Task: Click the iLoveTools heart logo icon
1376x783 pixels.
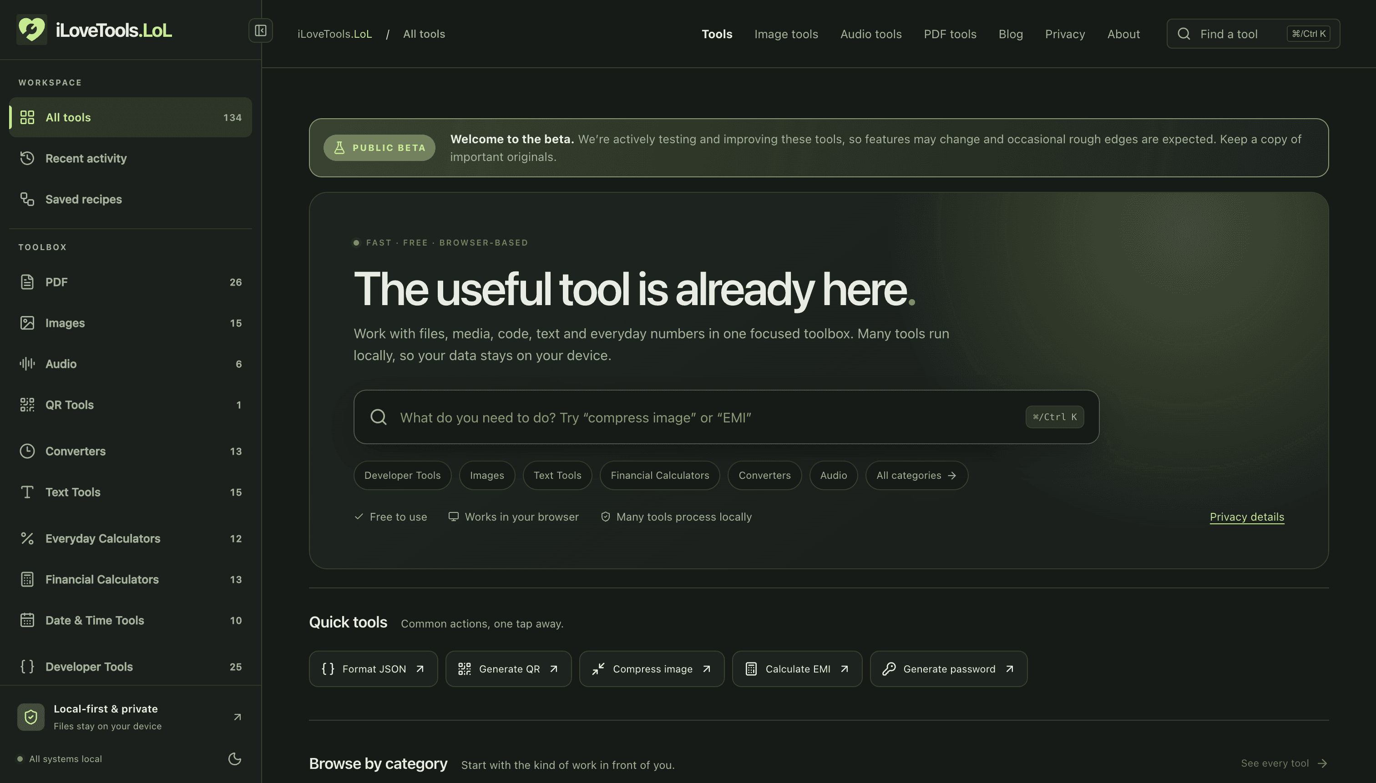Action: click(32, 30)
